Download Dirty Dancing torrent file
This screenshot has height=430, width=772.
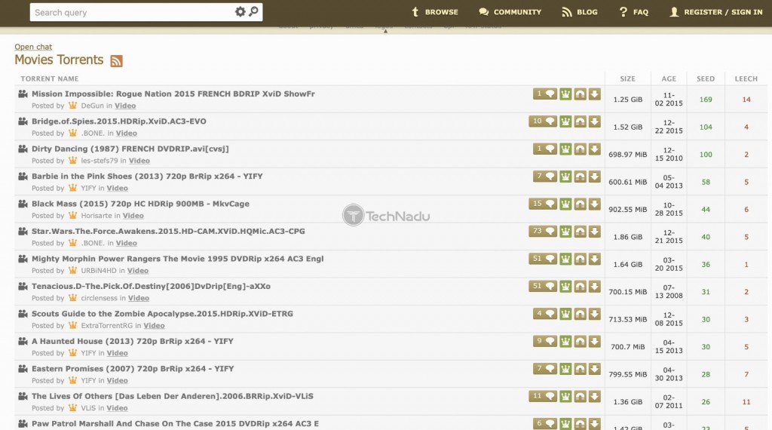(x=595, y=149)
